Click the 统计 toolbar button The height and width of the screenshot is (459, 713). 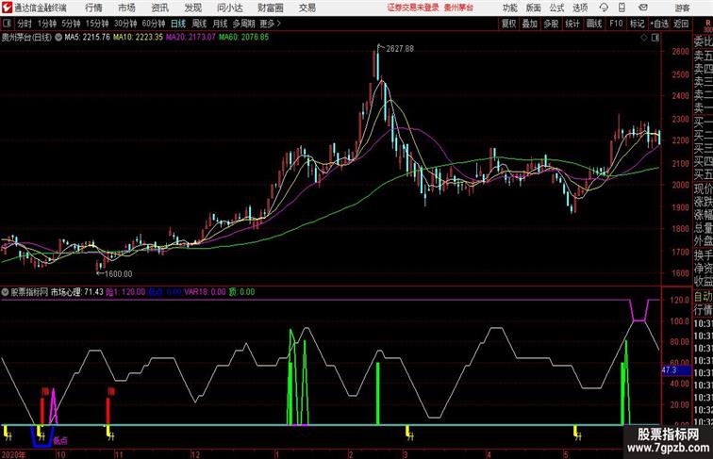click(572, 24)
